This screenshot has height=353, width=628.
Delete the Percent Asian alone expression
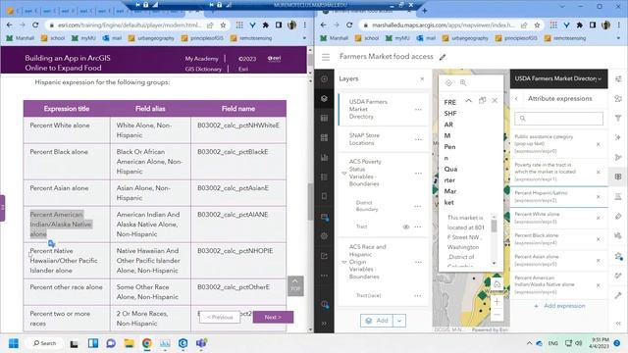[x=599, y=261]
